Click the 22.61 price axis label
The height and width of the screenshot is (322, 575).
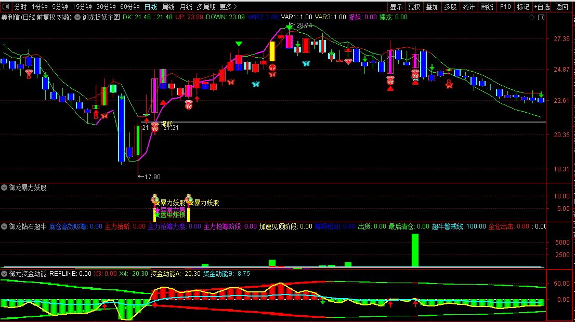[x=562, y=101]
